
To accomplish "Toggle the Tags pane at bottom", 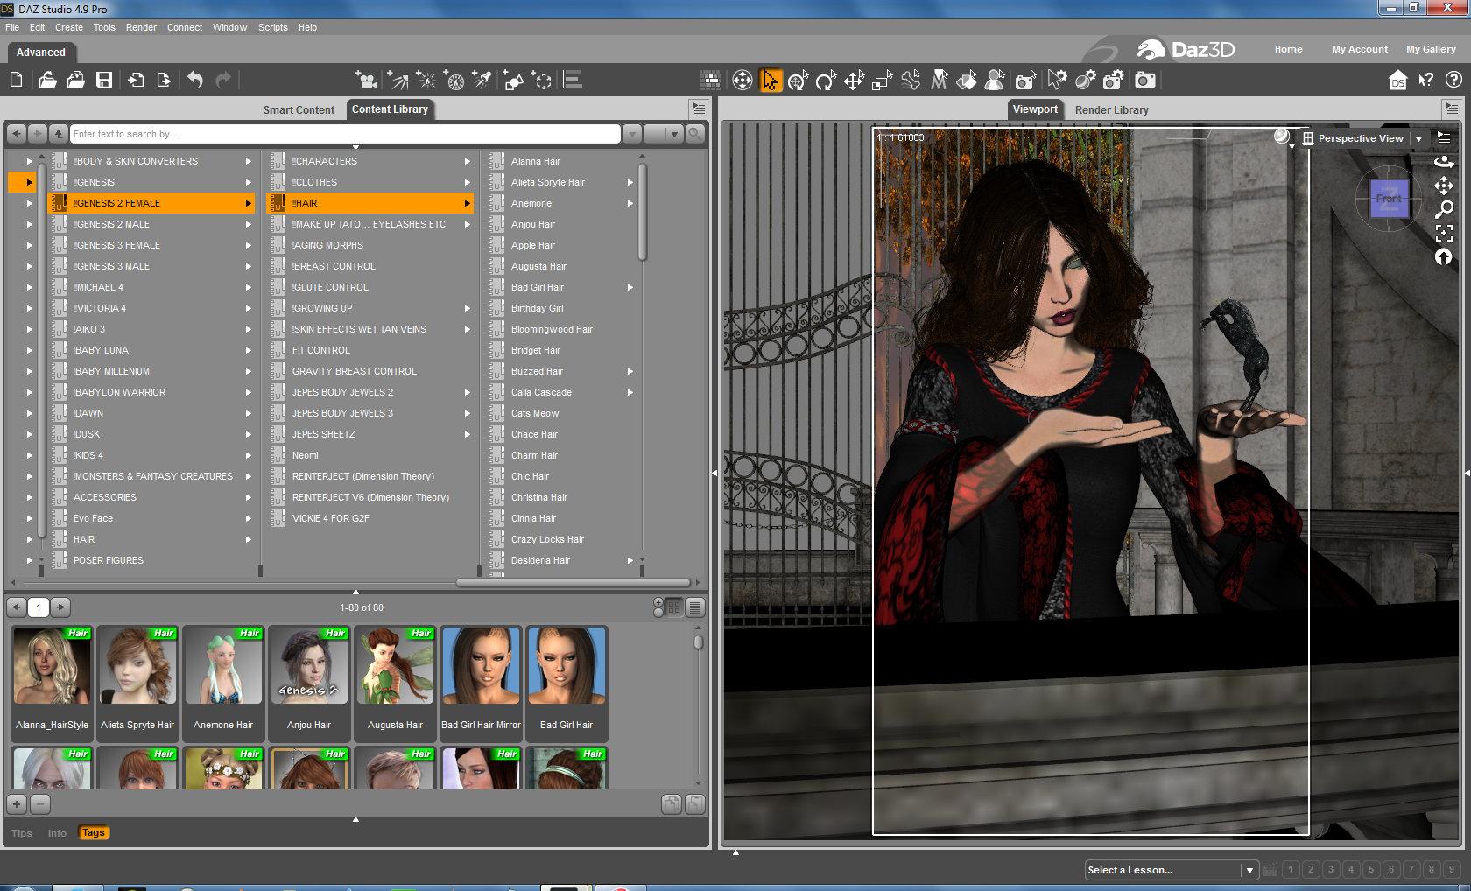I will (94, 833).
